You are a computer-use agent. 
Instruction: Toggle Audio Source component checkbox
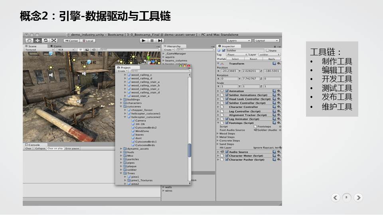227,152
